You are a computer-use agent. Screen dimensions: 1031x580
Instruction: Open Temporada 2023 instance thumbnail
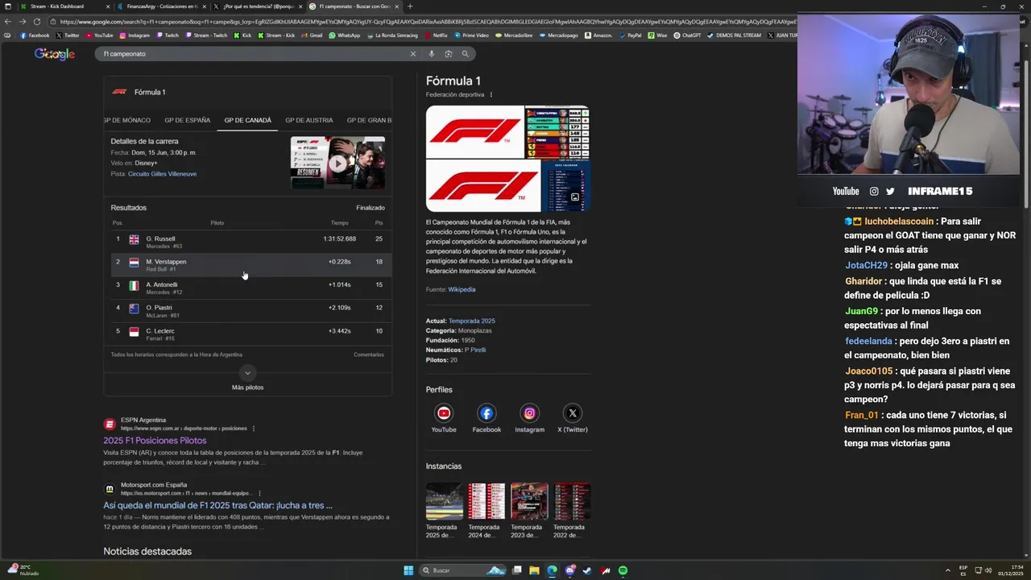(529, 501)
